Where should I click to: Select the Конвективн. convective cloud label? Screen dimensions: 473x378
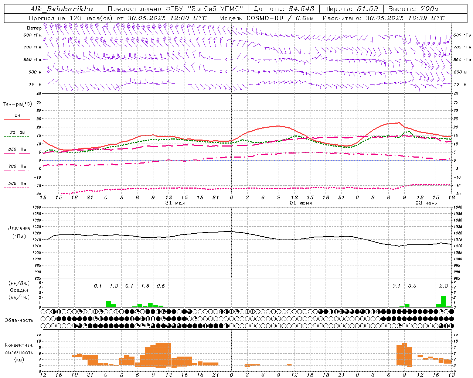tap(19, 345)
